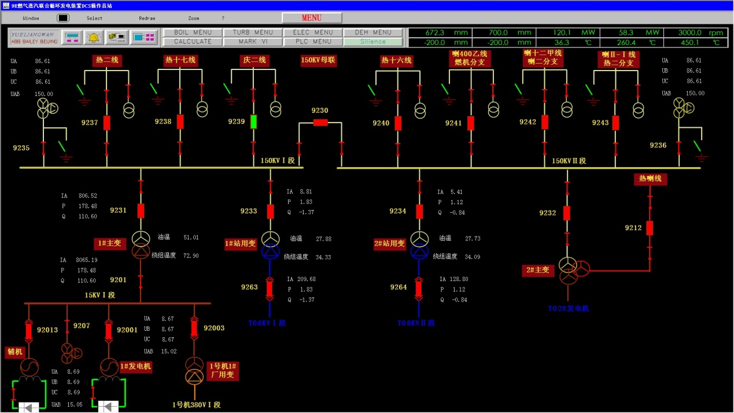Image resolution: width=734 pixels, height=413 pixels.
Task: Open the Zoom menu
Action: click(x=194, y=19)
